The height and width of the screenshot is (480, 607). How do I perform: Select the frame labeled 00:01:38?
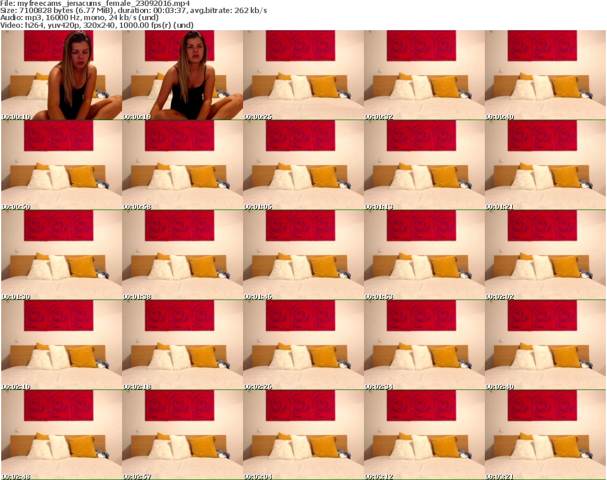[183, 255]
